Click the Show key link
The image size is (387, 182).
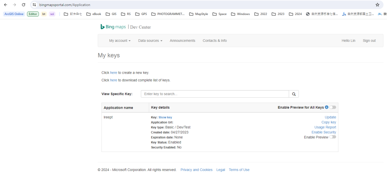tap(165, 118)
